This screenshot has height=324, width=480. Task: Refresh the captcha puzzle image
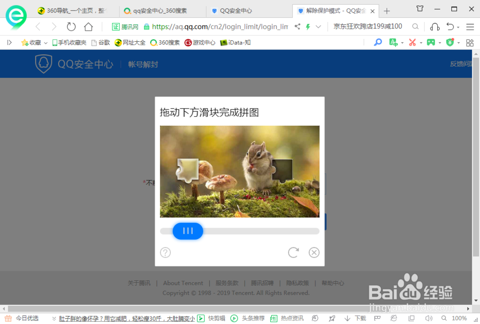point(293,252)
